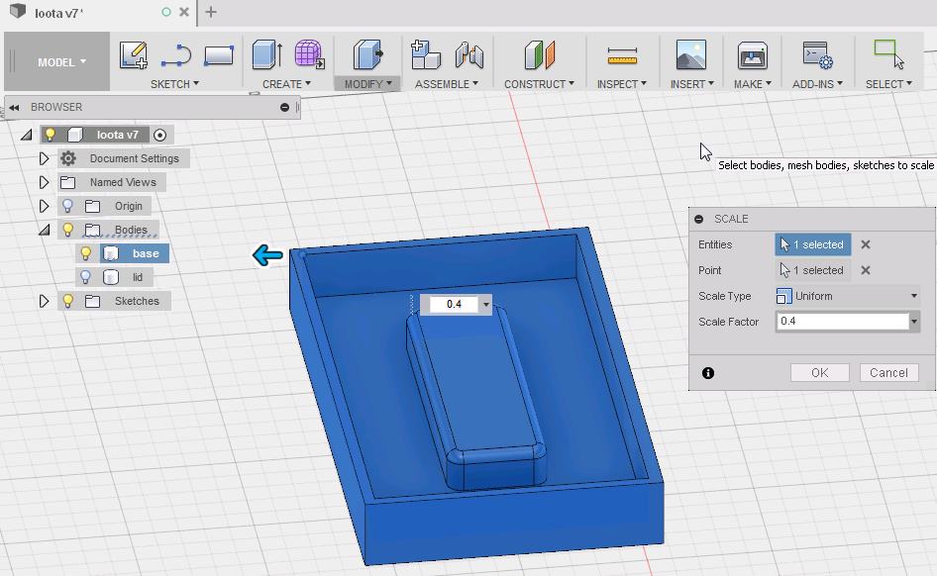937x576 pixels.
Task: Click the Extrude tool icon
Action: (x=266, y=54)
